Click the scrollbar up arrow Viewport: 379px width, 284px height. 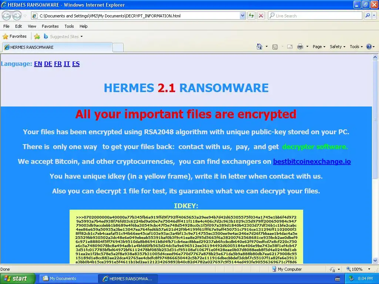click(375, 57)
